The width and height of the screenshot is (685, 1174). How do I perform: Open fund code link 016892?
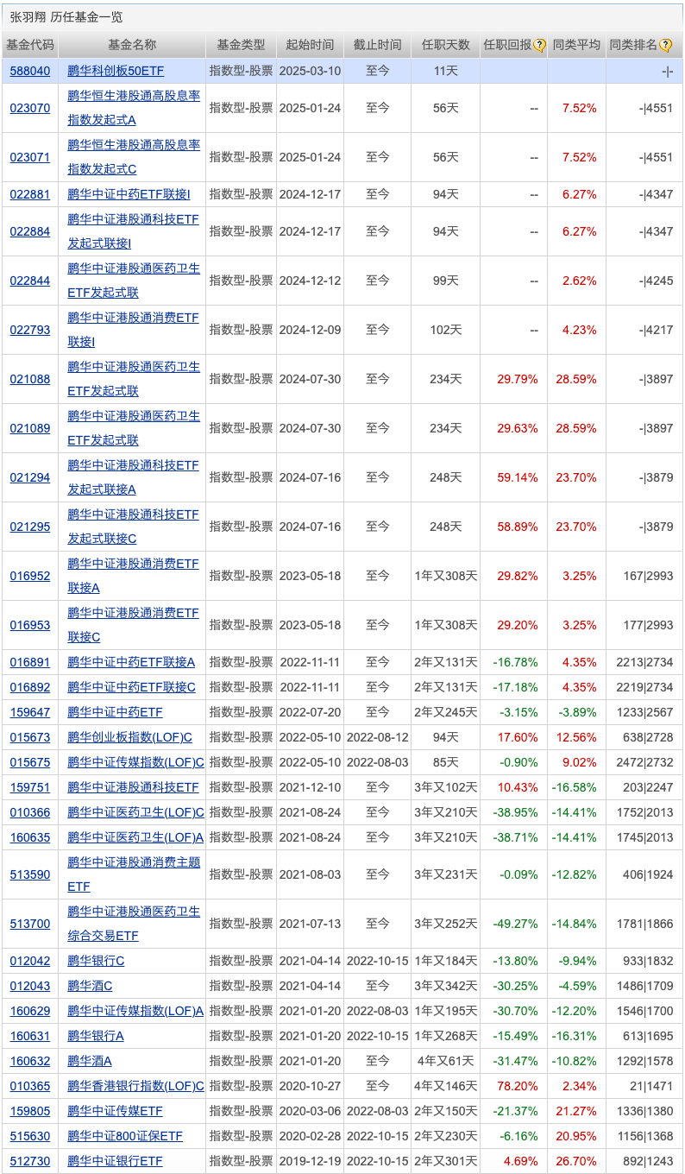click(30, 687)
